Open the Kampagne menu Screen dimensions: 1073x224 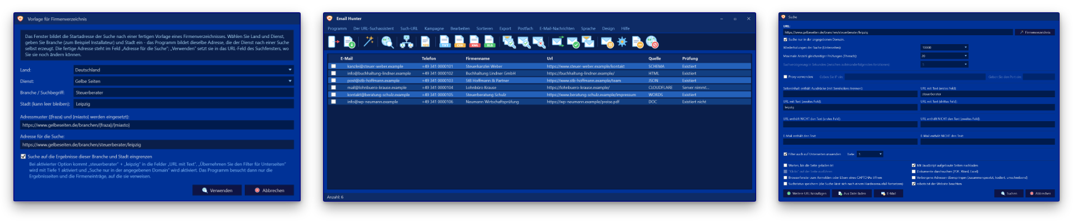(x=434, y=28)
